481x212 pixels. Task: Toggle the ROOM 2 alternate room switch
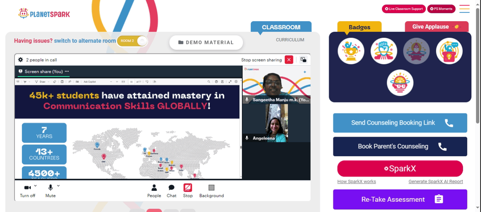(132, 41)
